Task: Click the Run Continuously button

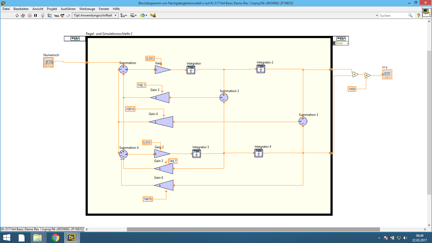Action: [x=23, y=16]
